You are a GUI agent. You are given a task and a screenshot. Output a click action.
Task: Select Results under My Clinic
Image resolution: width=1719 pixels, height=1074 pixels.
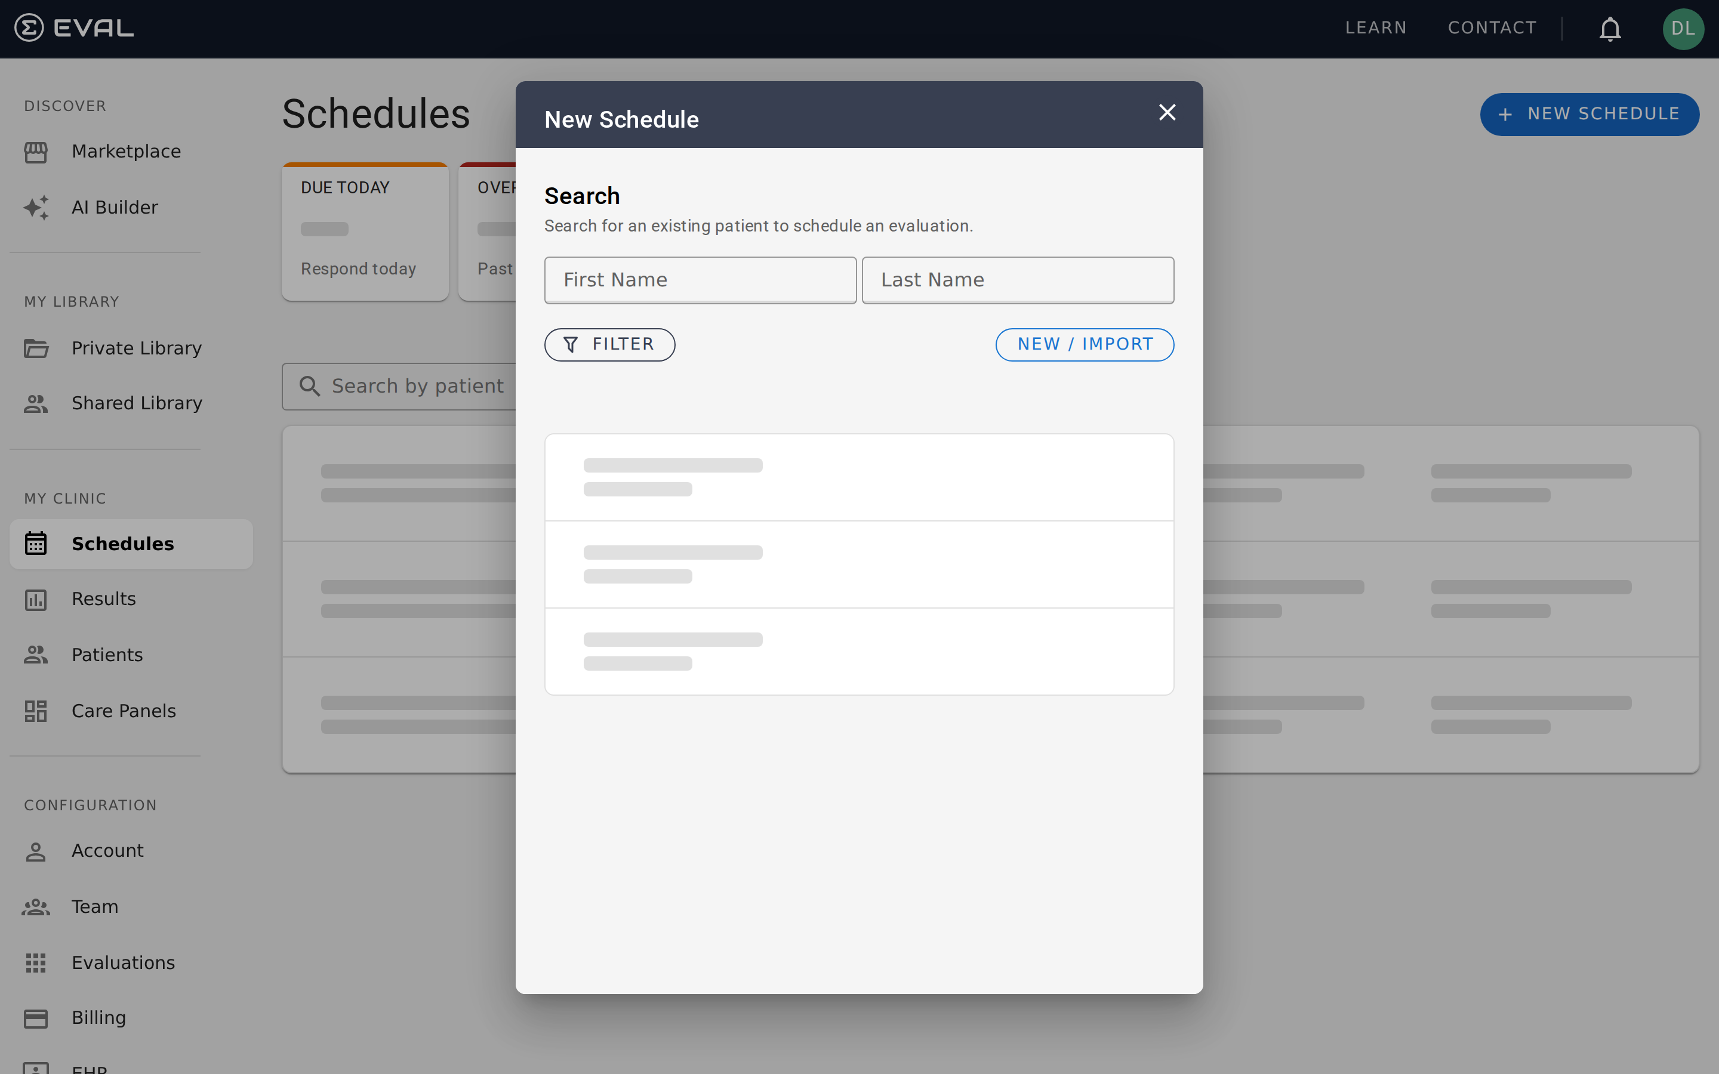[104, 599]
